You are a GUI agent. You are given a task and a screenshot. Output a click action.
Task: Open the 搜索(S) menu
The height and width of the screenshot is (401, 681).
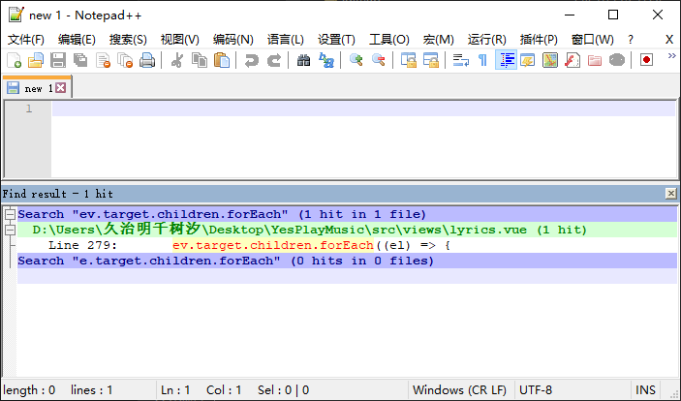tap(128, 40)
